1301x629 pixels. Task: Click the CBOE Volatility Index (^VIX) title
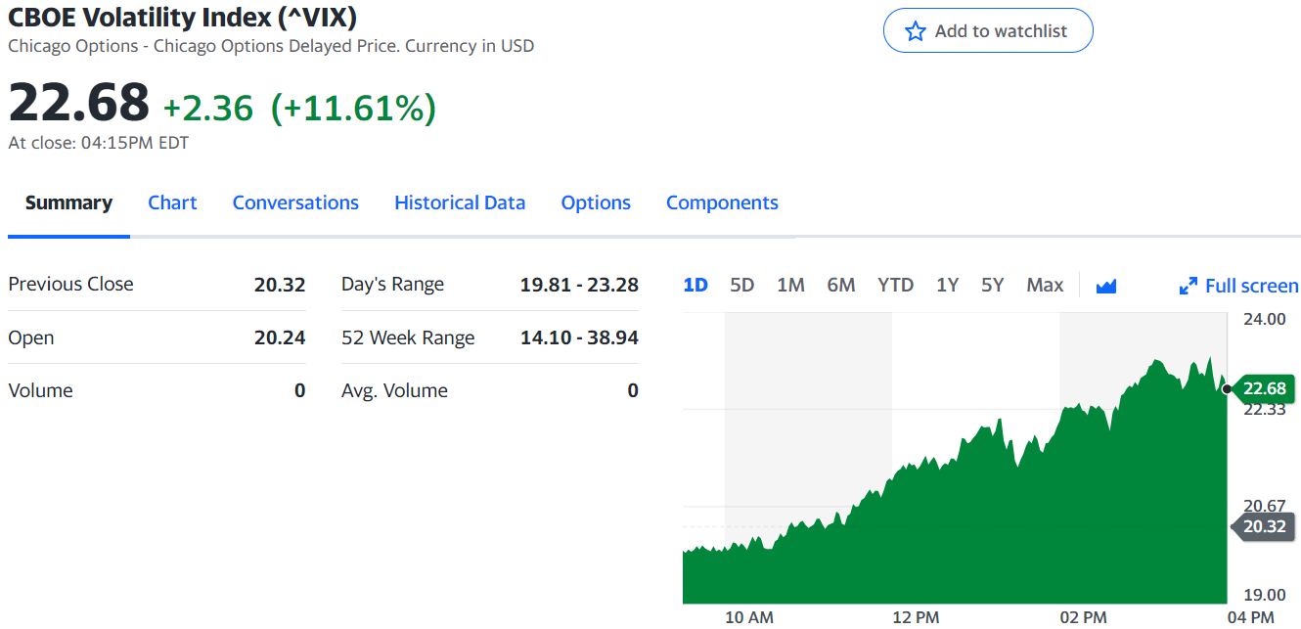pyautogui.click(x=182, y=17)
